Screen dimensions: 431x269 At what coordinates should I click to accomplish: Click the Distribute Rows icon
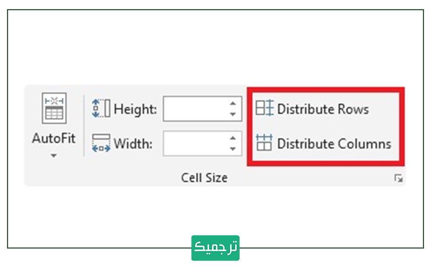point(264,109)
